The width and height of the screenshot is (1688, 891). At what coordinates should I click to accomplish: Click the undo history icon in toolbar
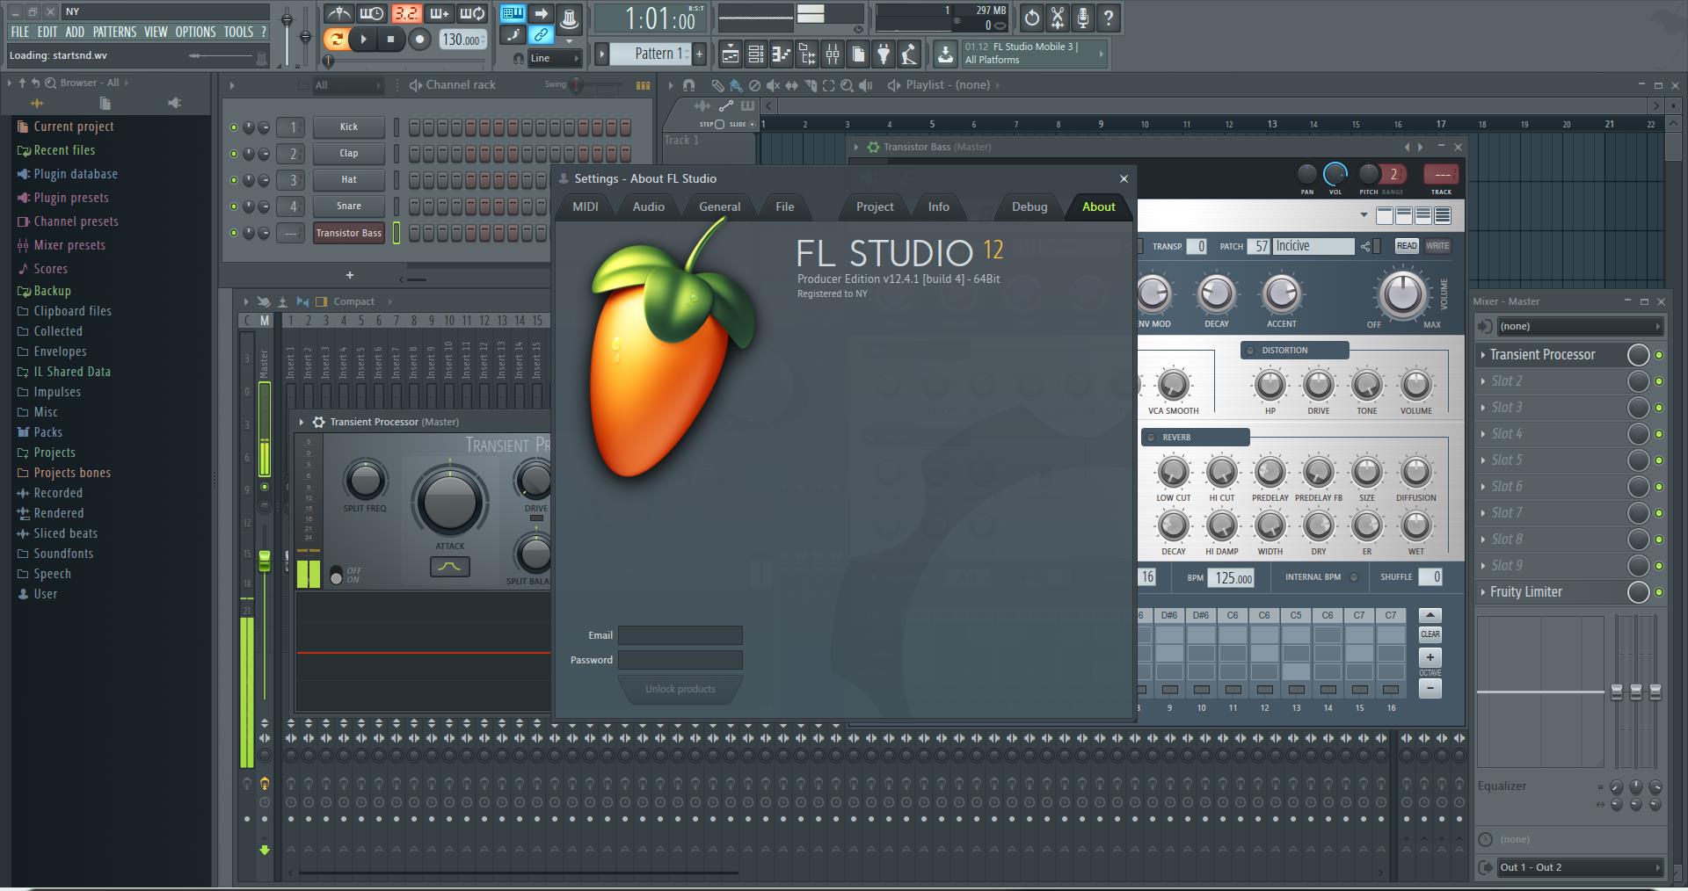pyautogui.click(x=1032, y=18)
